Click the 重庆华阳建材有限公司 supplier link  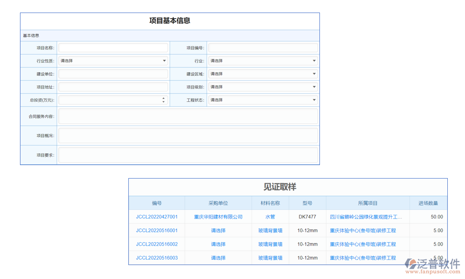click(x=218, y=217)
